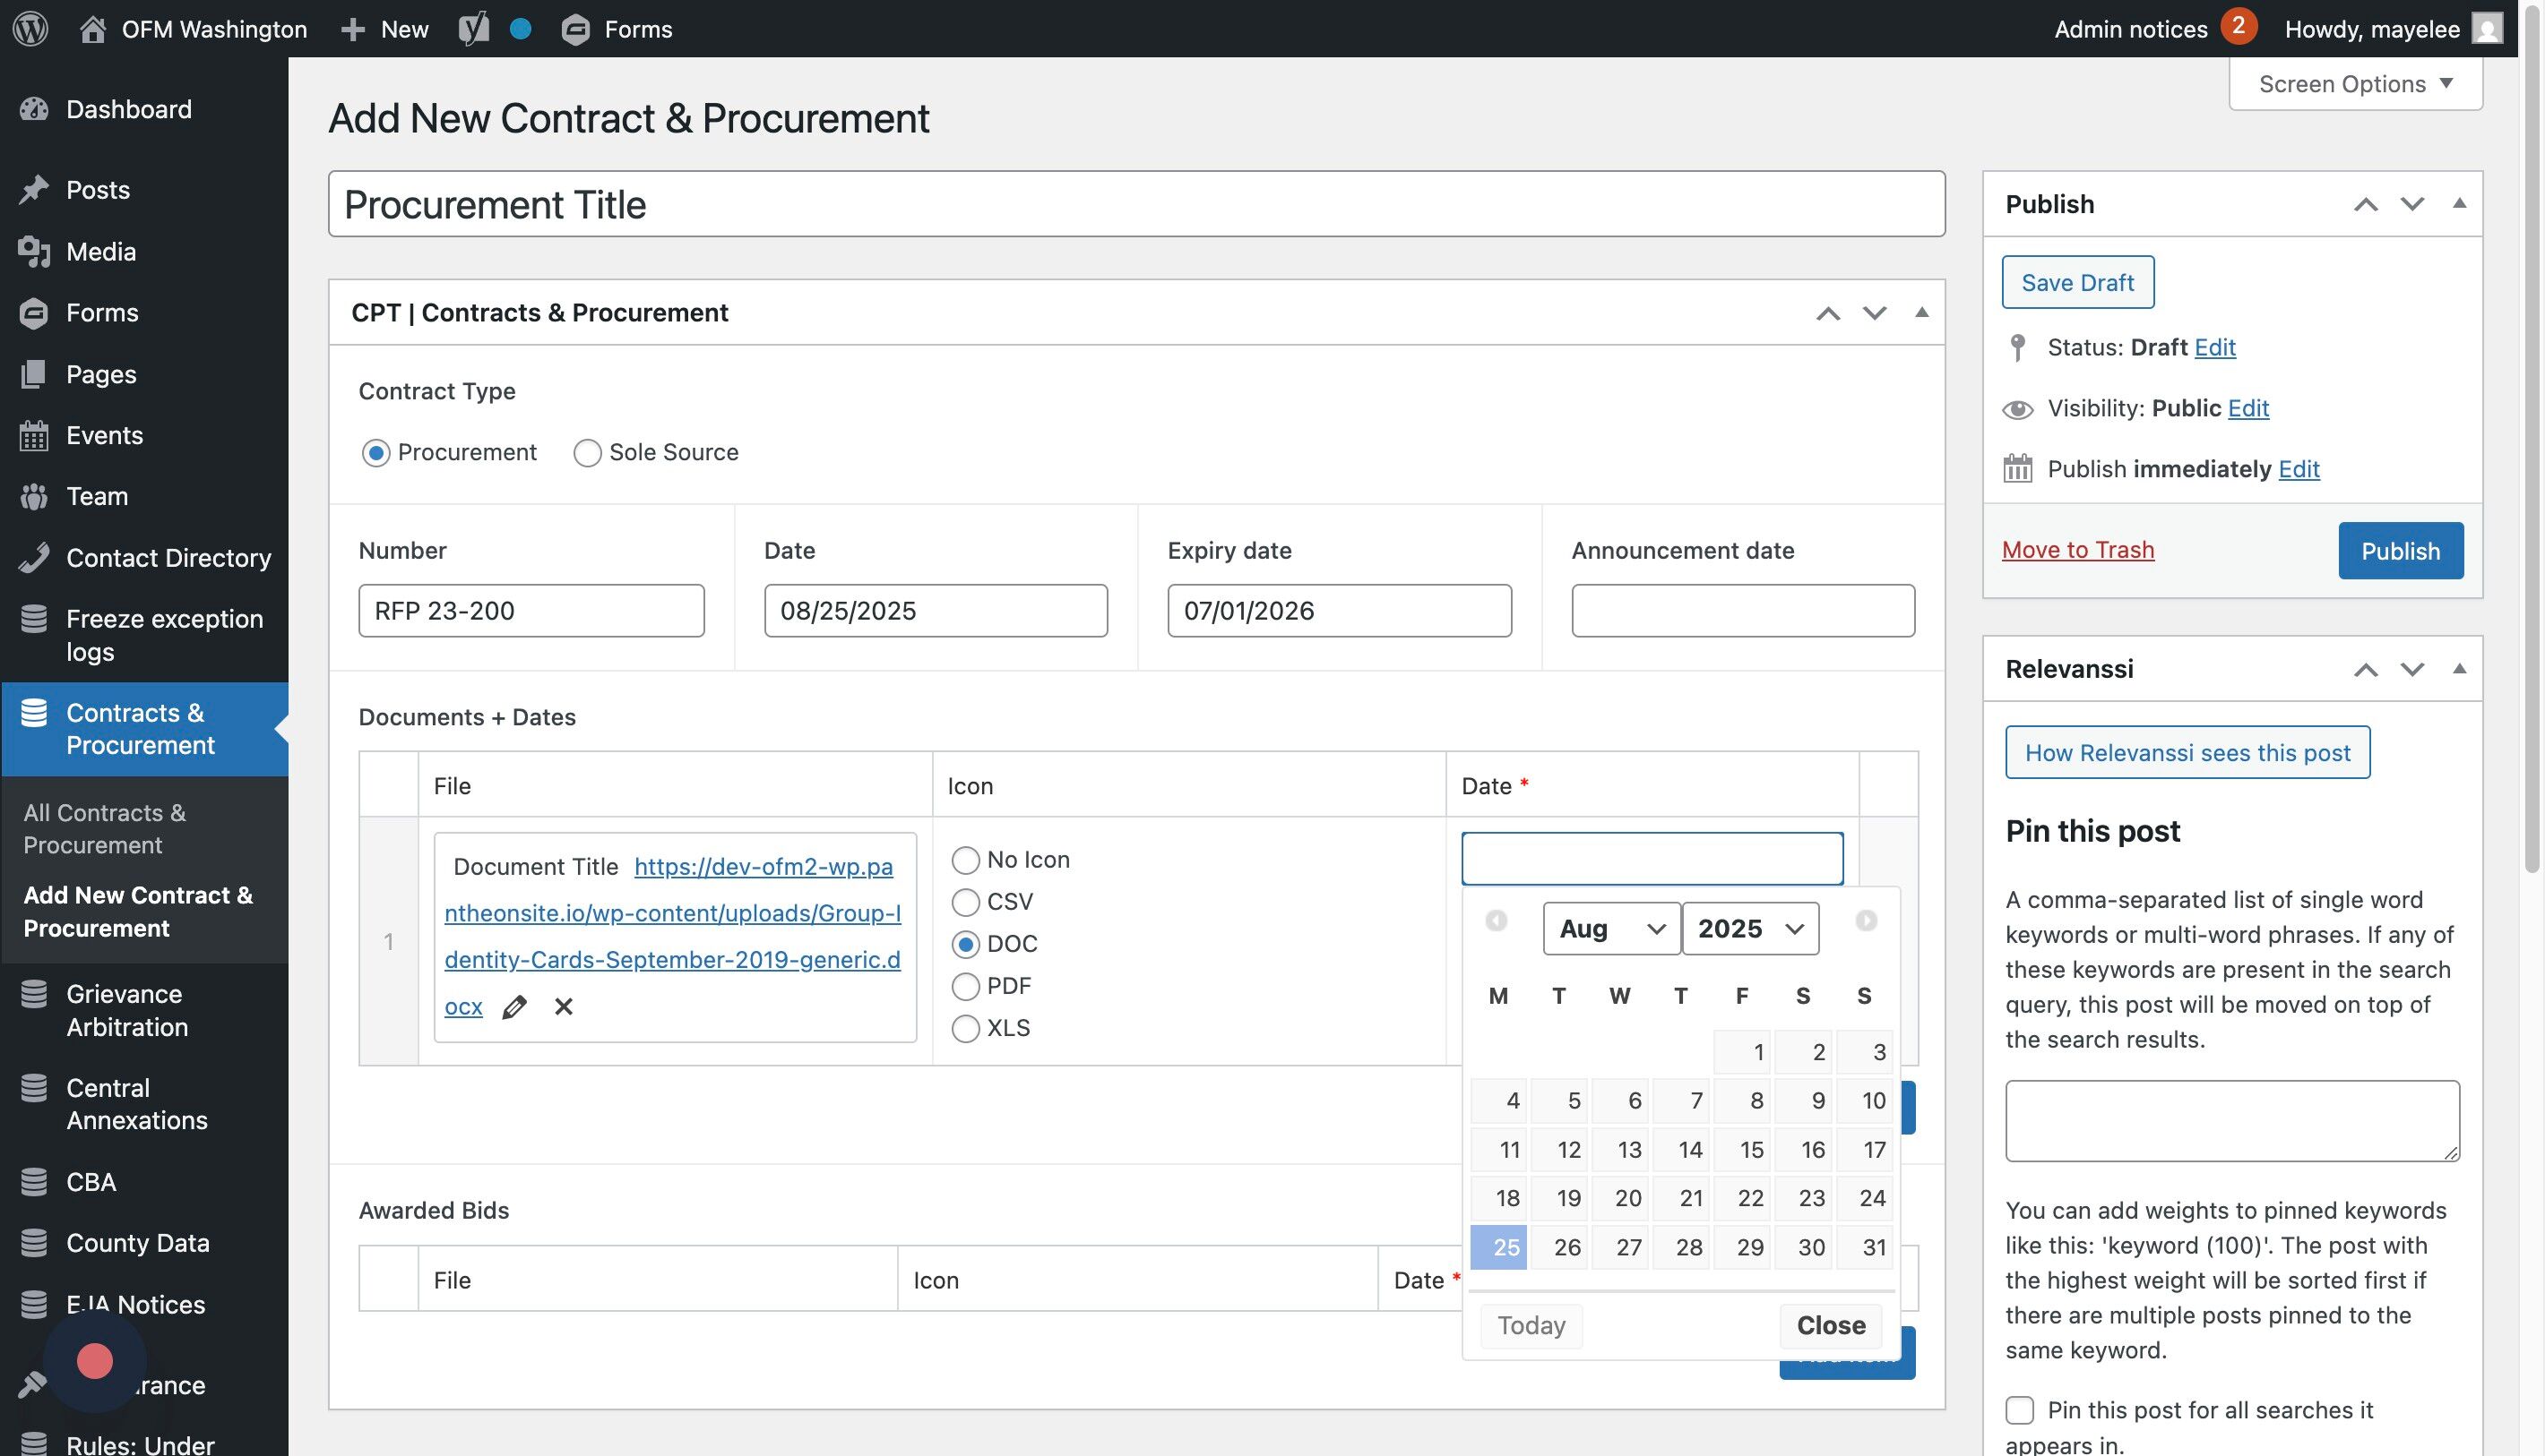Check Pin this post for all searches
This screenshot has width=2545, height=1456.
click(x=2020, y=1410)
